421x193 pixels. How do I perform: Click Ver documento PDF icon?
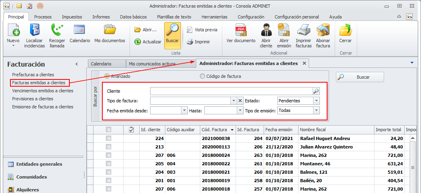point(241,30)
